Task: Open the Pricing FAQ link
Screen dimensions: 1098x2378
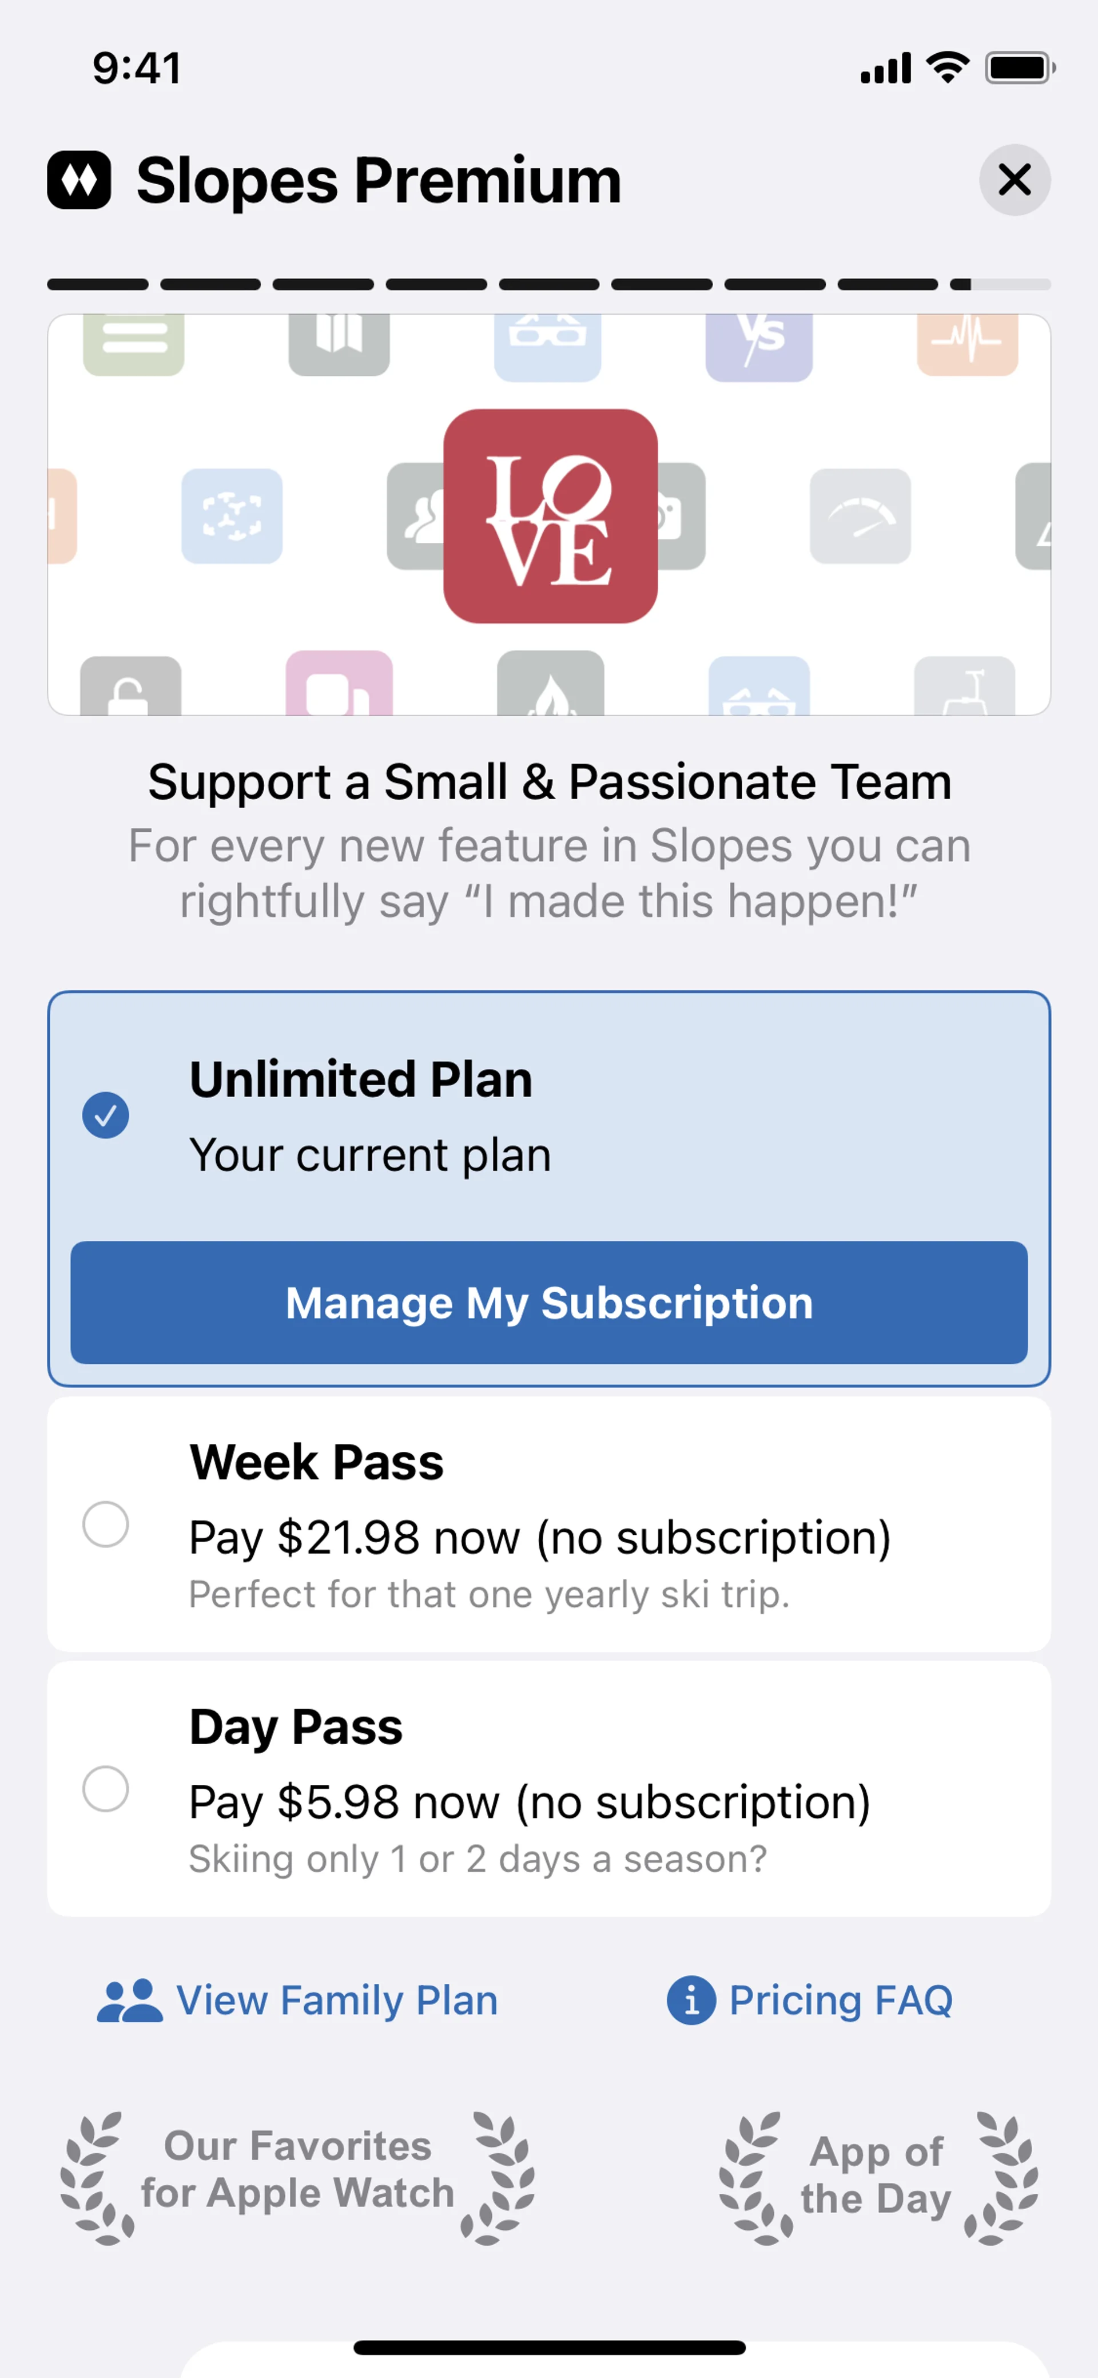Action: tap(809, 2000)
